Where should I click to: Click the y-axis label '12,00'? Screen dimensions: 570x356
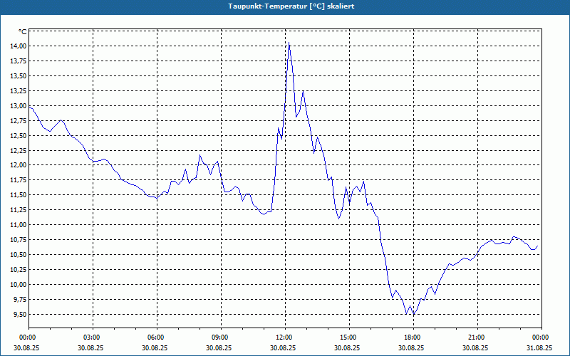(x=20, y=165)
